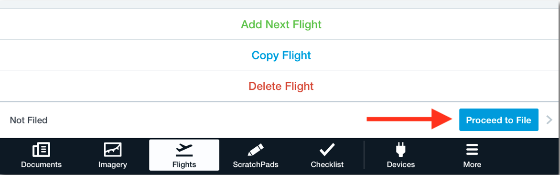Select the Copy Flight option

click(x=281, y=55)
